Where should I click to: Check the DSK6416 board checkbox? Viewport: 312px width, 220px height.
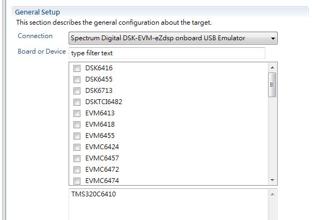tap(77, 68)
